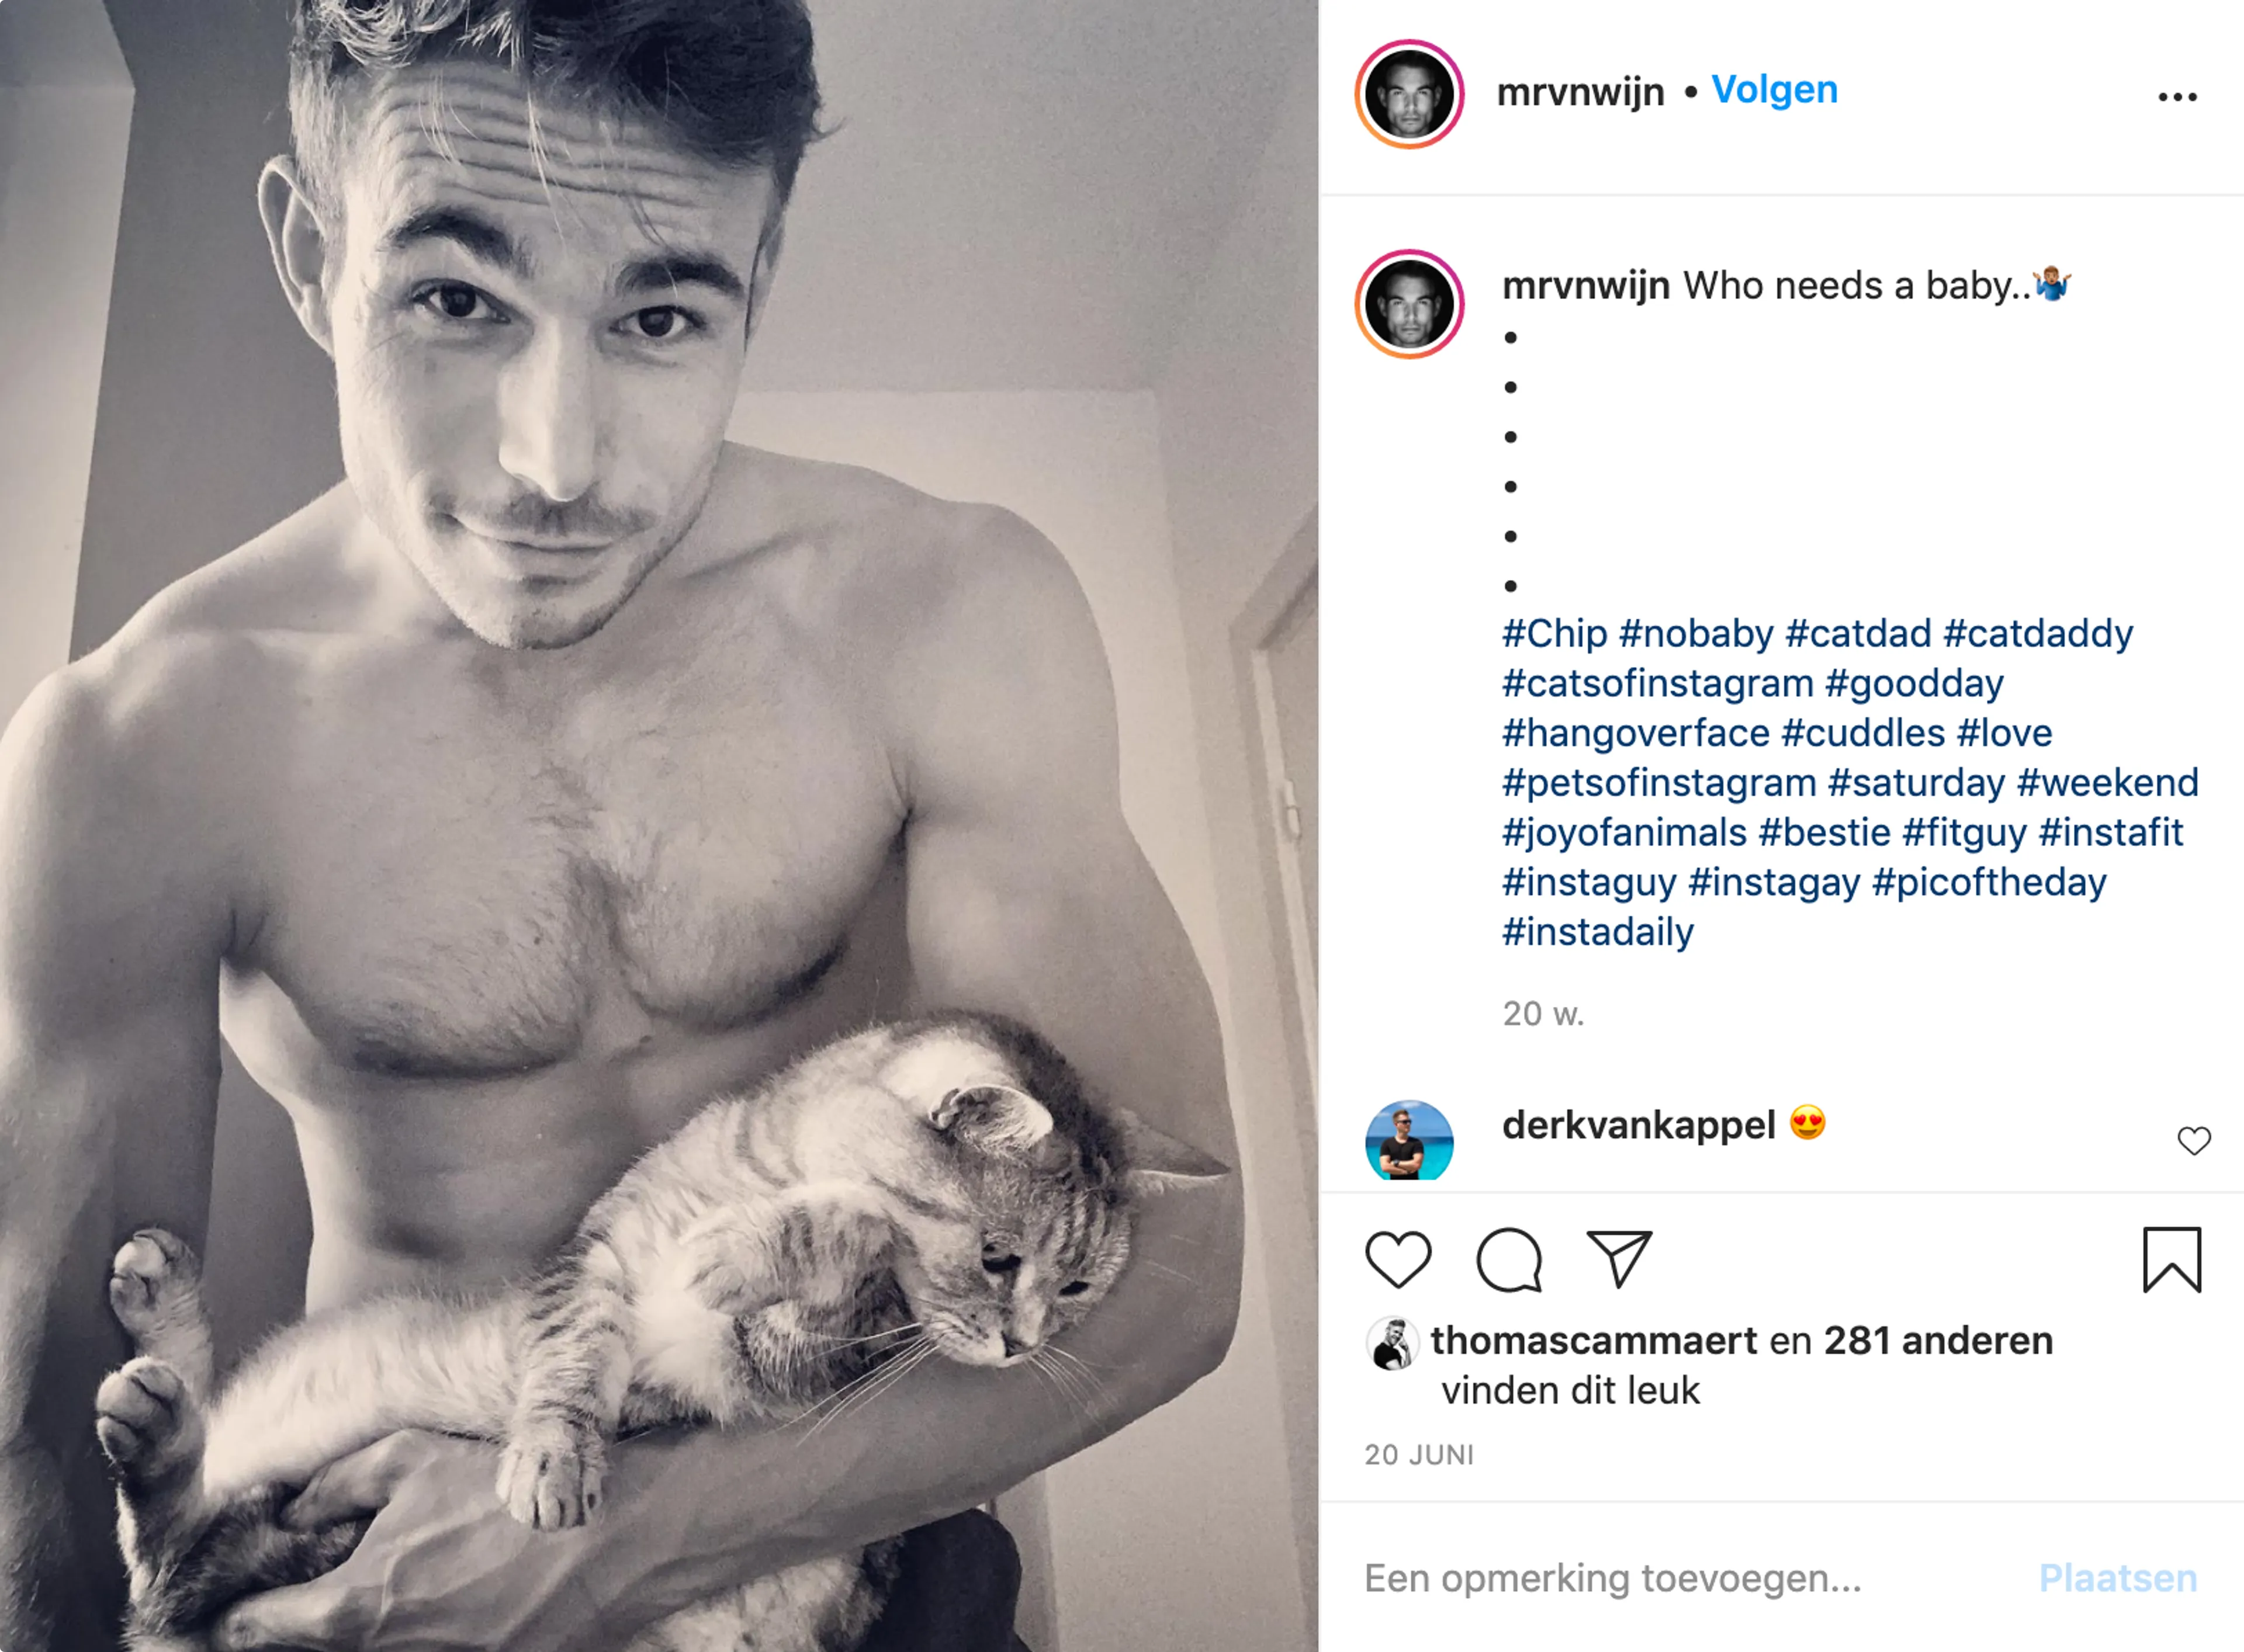Save the post with the bookmark icon
2244x1652 pixels.
[2172, 1260]
